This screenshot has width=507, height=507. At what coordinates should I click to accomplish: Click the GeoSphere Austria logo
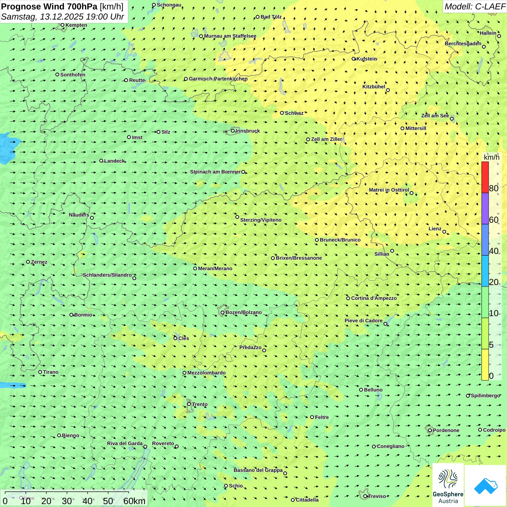[448, 485]
